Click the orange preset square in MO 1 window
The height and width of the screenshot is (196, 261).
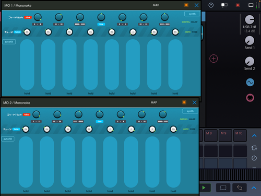[186, 5]
